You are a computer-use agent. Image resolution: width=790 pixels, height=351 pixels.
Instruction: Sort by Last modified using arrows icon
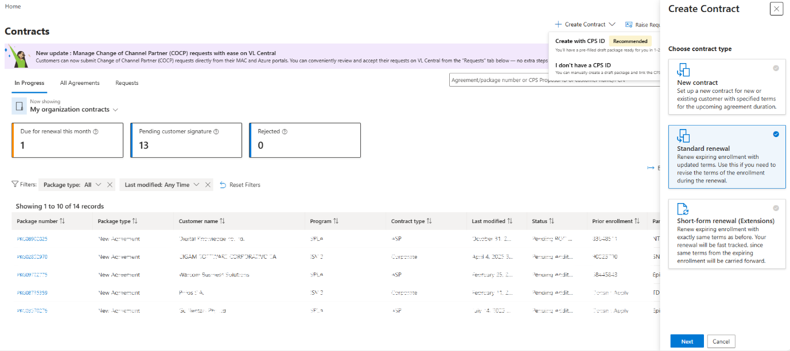[x=510, y=221]
